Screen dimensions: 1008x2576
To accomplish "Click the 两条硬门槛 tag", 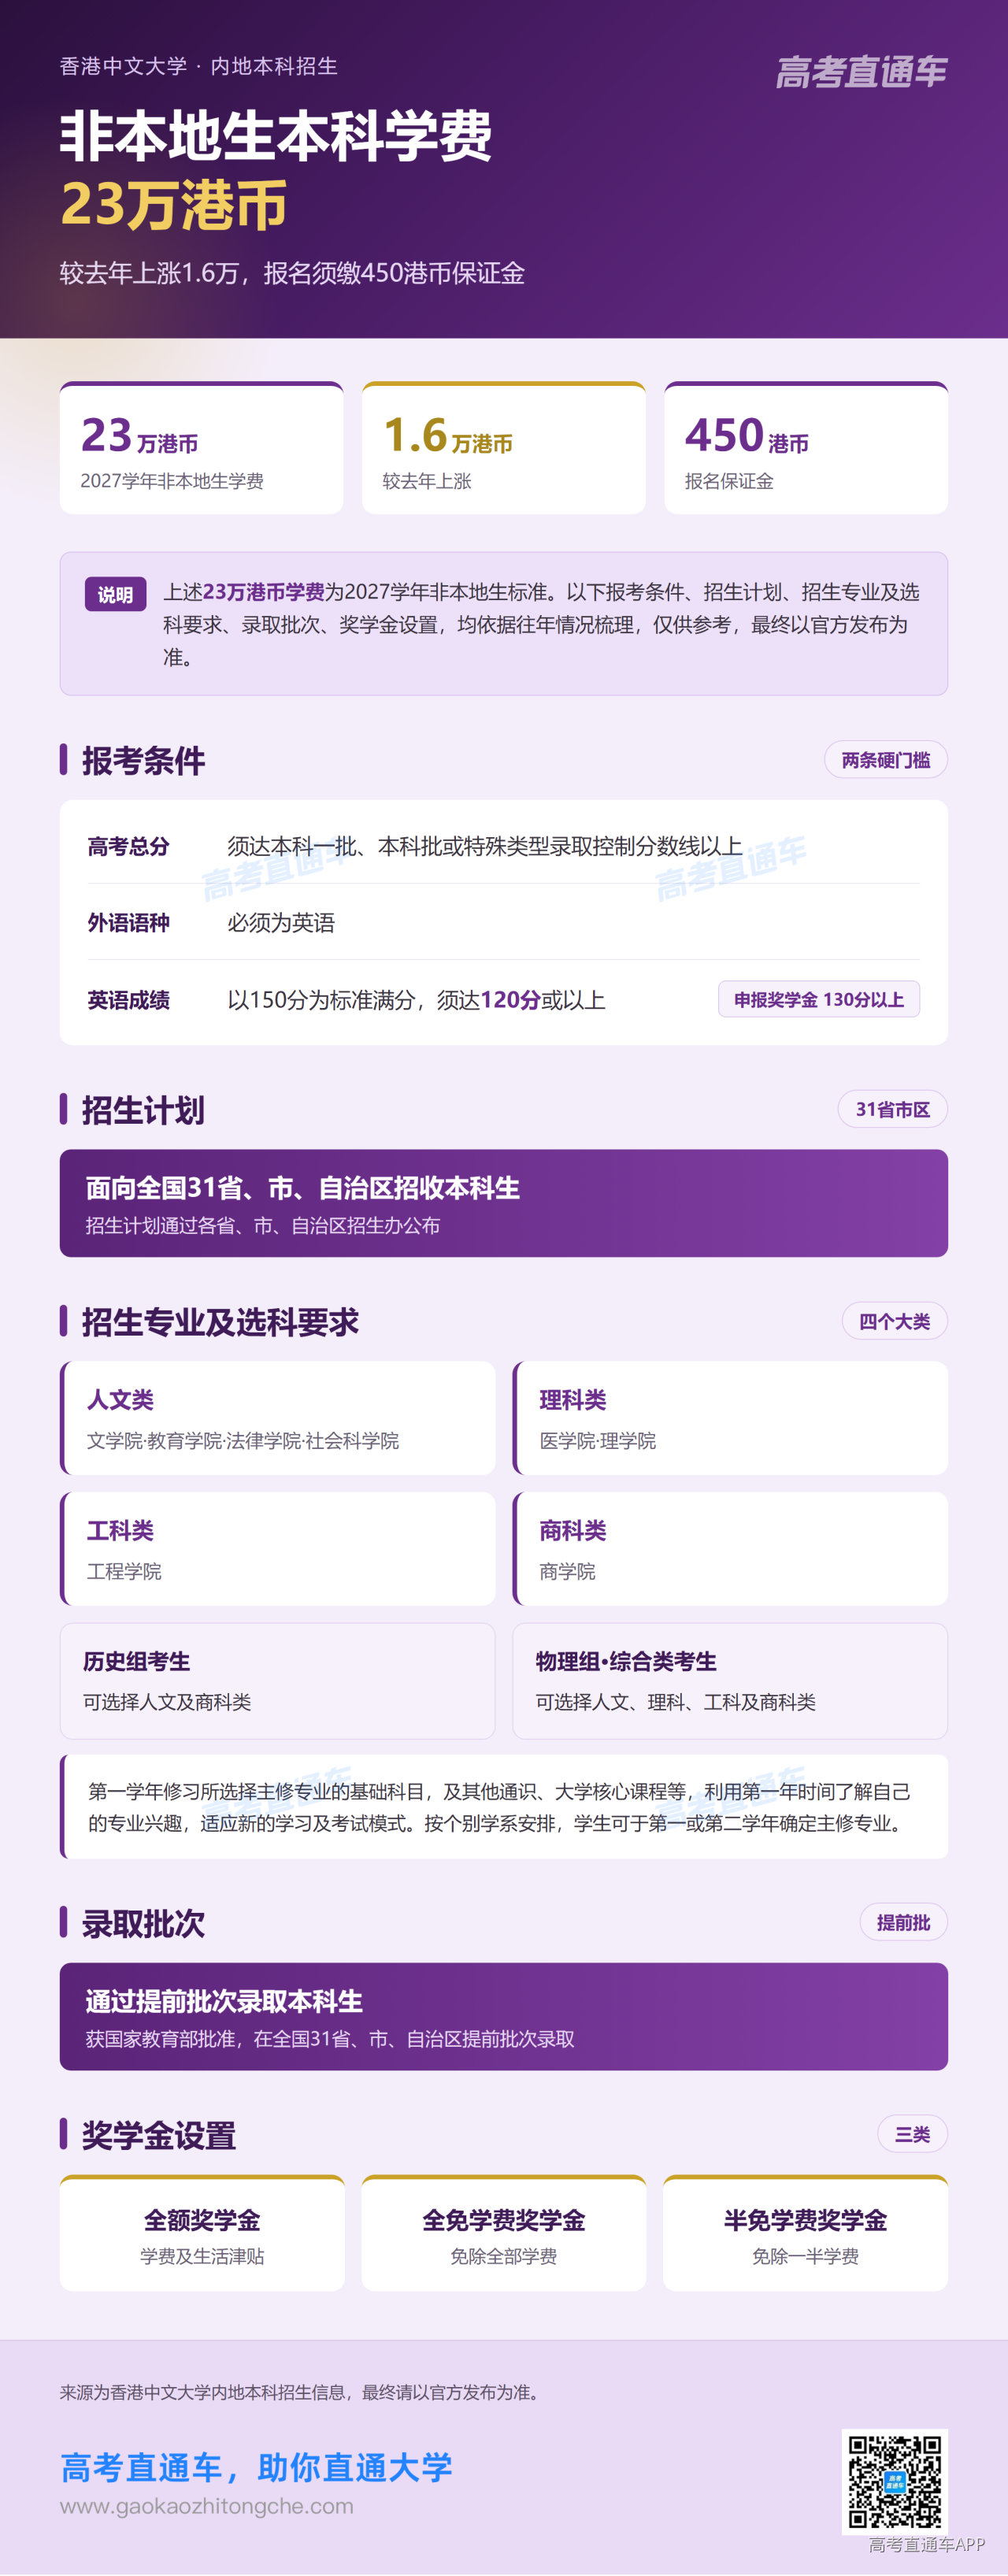I will point(886,760).
